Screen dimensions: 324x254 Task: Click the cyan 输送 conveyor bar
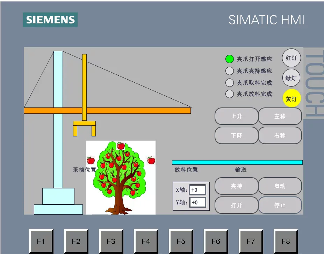coord(237,162)
